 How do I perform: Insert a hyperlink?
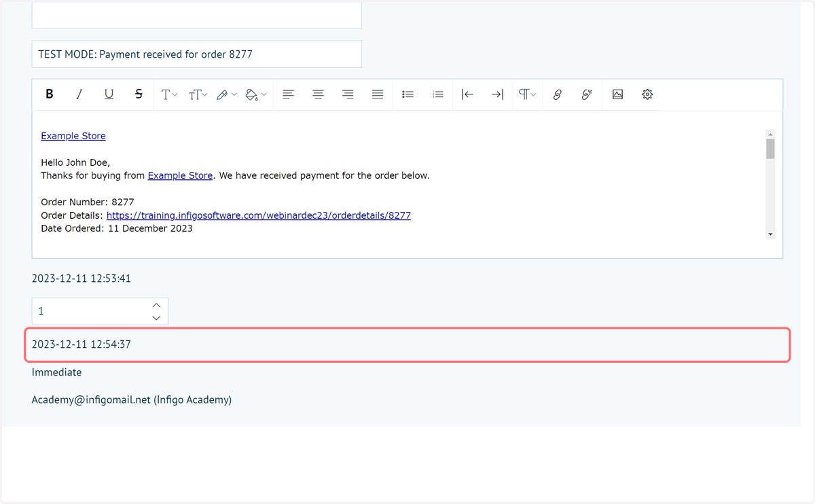[x=558, y=94]
